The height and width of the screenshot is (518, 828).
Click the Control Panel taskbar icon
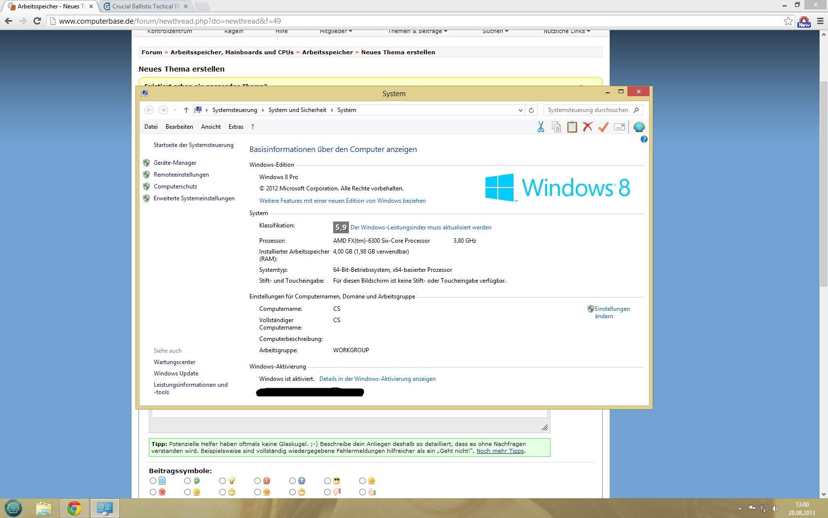[x=105, y=508]
